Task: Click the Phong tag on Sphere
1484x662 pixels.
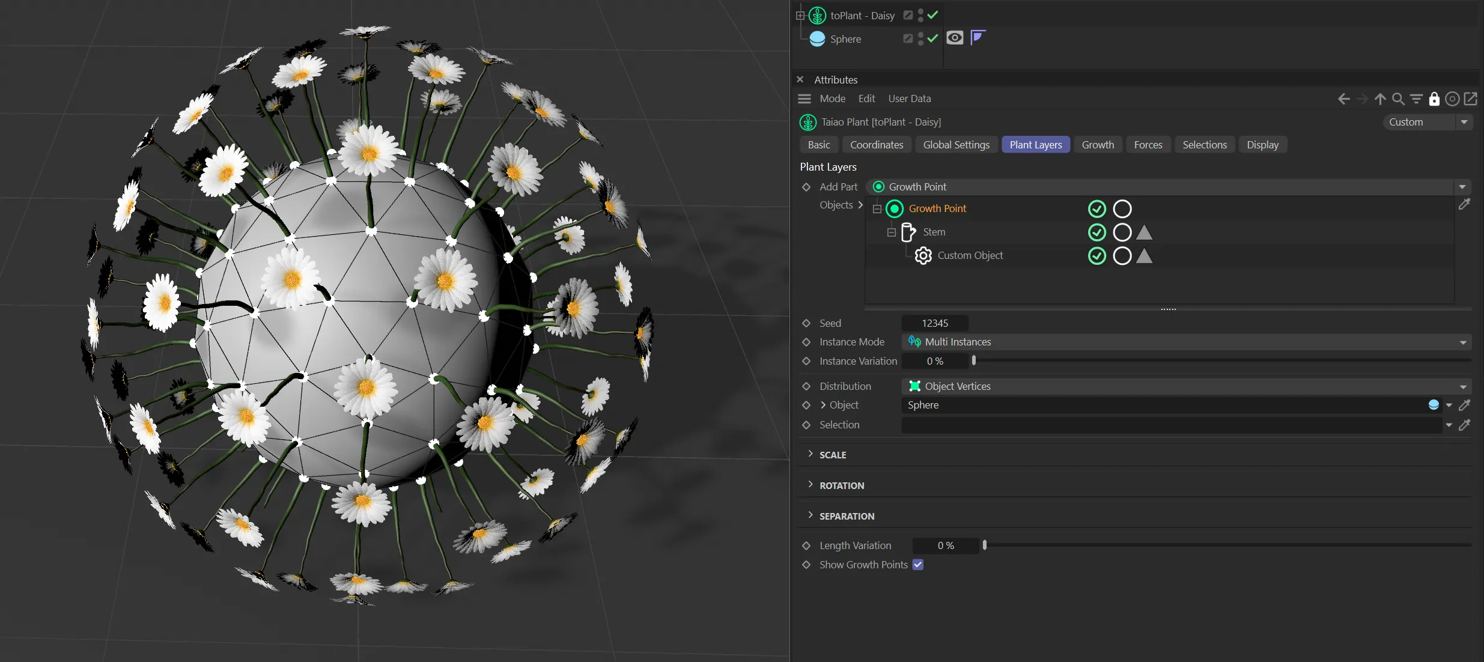Action: [978, 38]
